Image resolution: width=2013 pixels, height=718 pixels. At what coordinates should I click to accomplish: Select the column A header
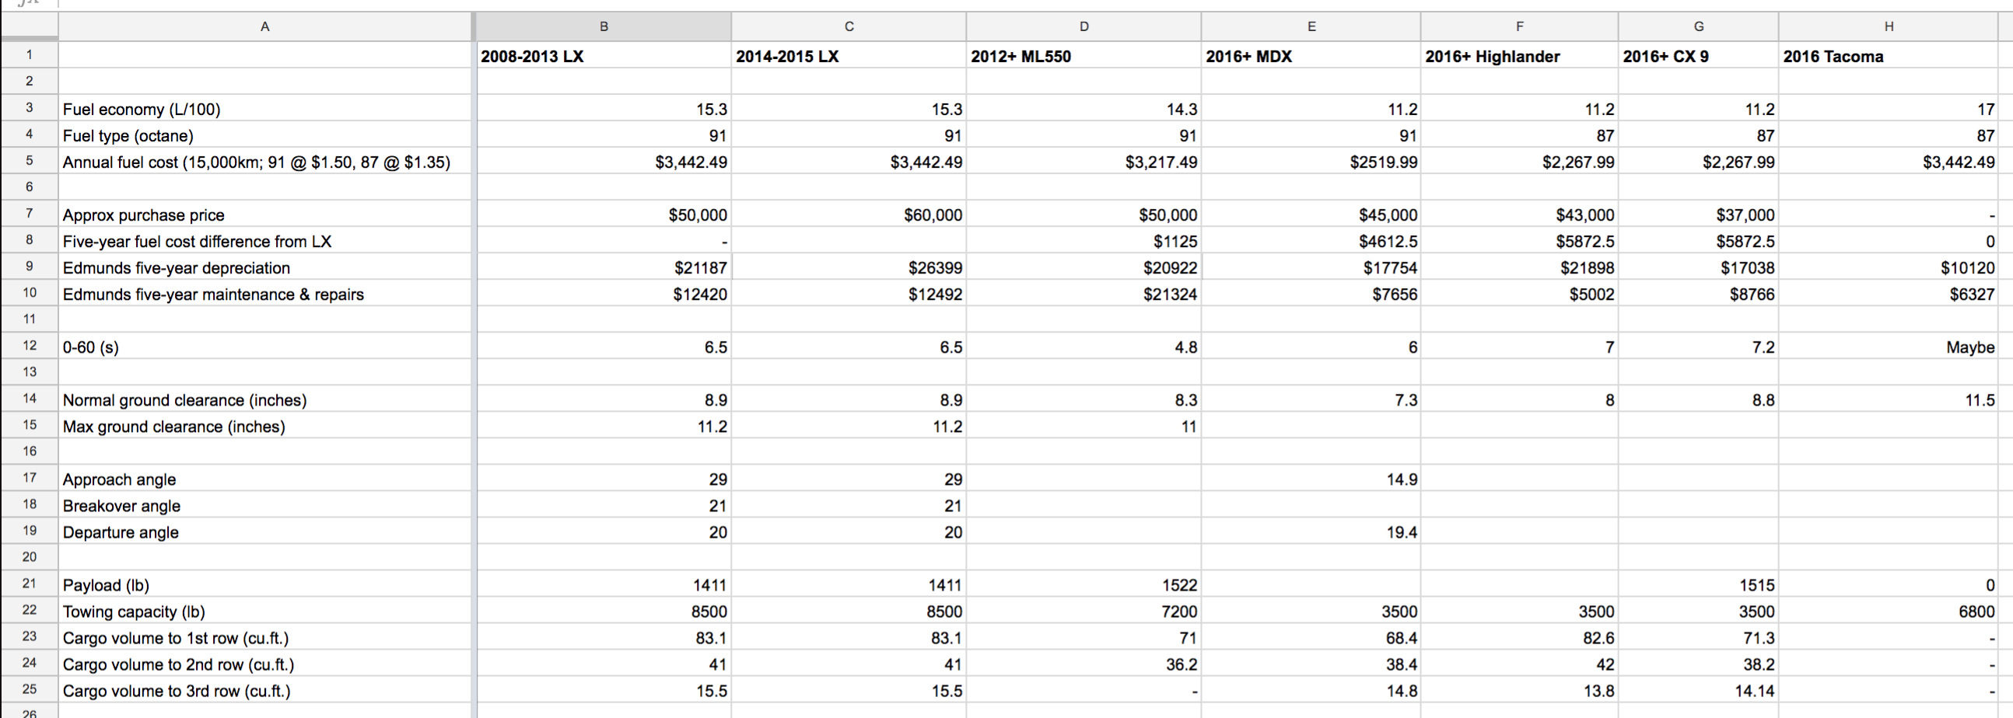pos(265,26)
